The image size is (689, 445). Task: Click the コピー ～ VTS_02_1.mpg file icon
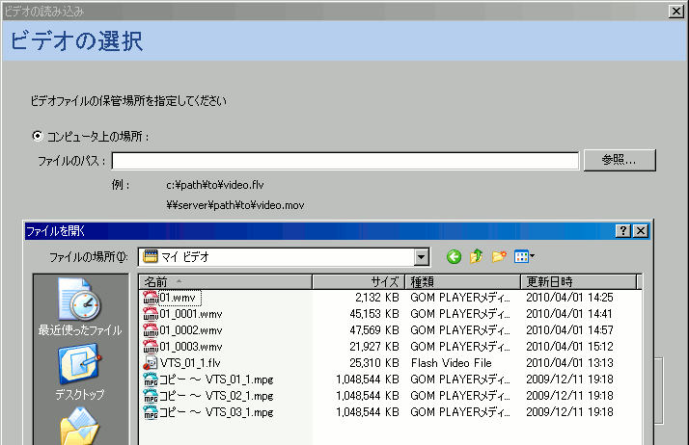point(151,396)
